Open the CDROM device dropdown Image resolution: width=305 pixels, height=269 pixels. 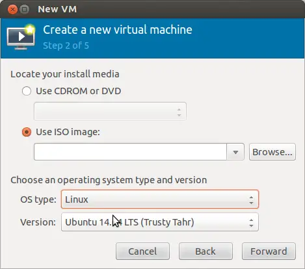[x=110, y=112]
